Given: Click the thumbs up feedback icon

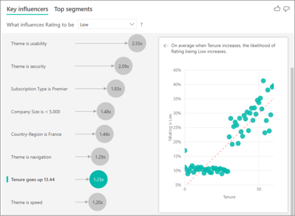Looking at the screenshot, I should 277,9.
